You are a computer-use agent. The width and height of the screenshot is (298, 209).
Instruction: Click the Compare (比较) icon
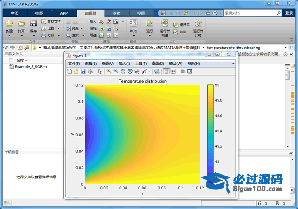(x=44, y=28)
